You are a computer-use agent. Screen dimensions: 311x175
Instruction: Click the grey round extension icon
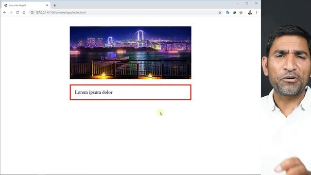[241, 12]
